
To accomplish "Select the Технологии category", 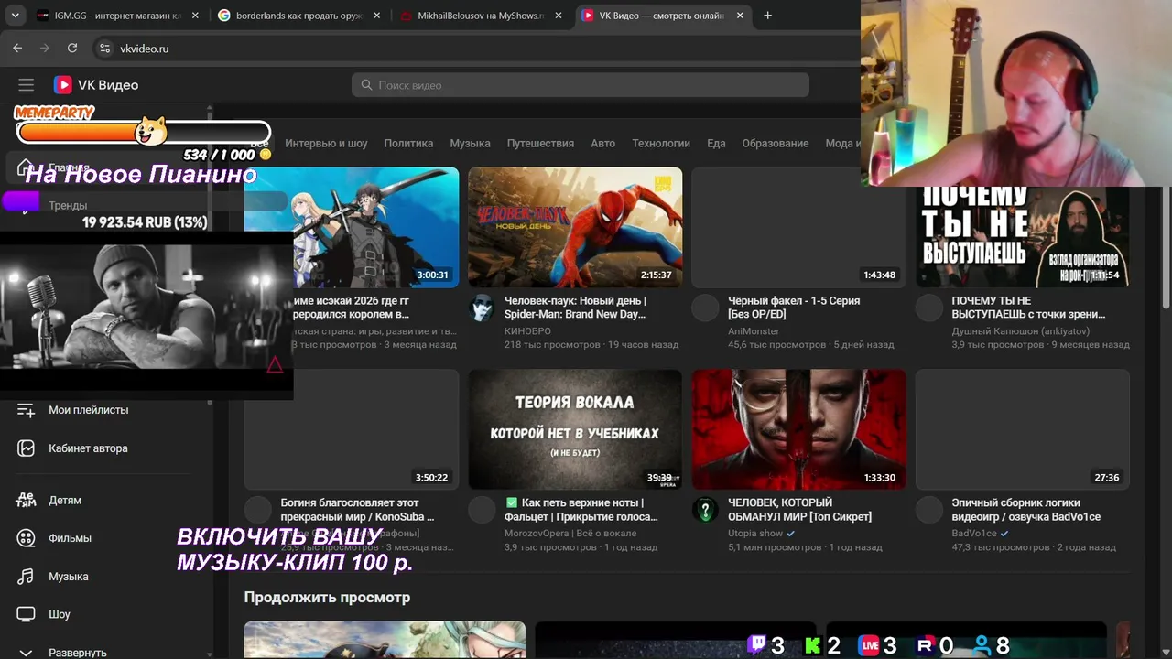I will (x=661, y=144).
